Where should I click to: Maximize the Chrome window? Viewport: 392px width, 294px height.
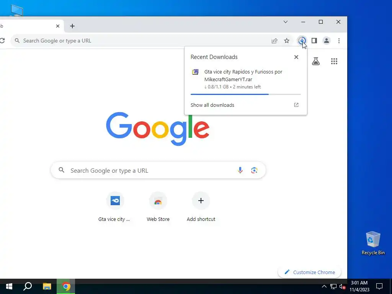pos(321,22)
